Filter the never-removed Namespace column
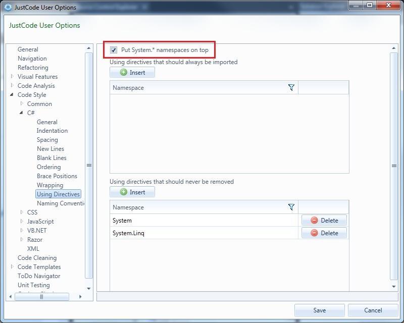 click(x=291, y=207)
